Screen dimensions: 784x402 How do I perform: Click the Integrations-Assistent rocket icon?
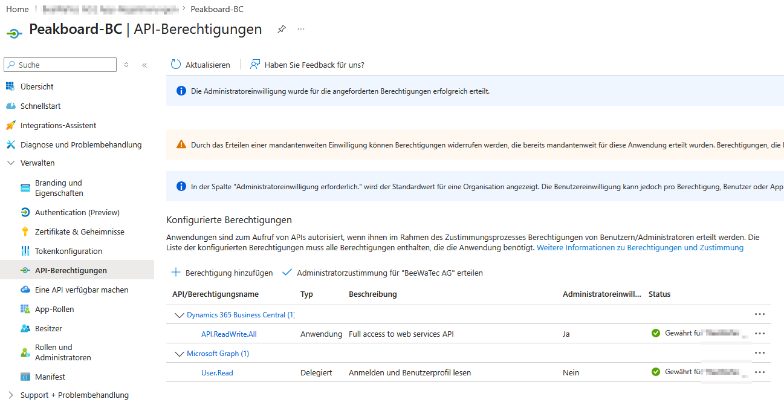[10, 125]
